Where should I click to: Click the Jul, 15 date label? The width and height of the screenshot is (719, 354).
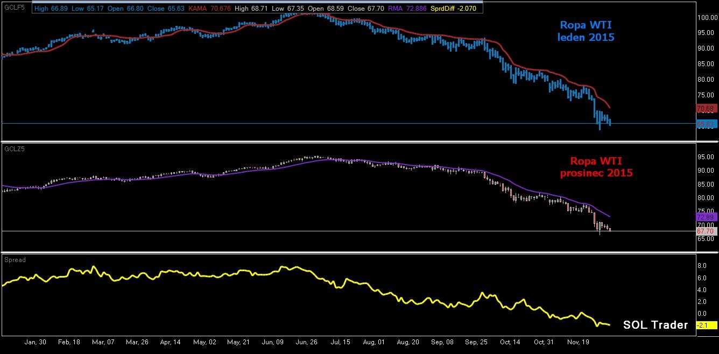[340, 342]
